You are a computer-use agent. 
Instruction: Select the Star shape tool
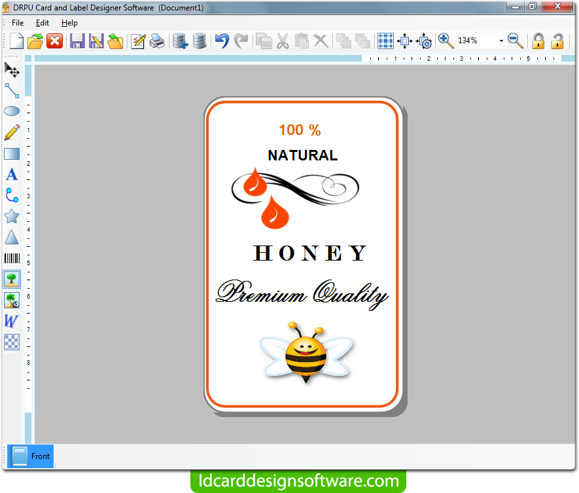click(x=12, y=217)
